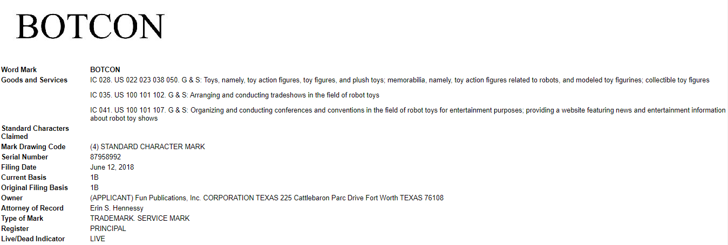Click the Goods and Services label

[x=35, y=80]
